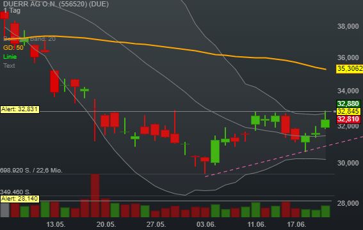This screenshot has height=230, width=363.
Task: Click the volume label '698.920 S. / 22,6 Mio.'
Action: point(31,171)
